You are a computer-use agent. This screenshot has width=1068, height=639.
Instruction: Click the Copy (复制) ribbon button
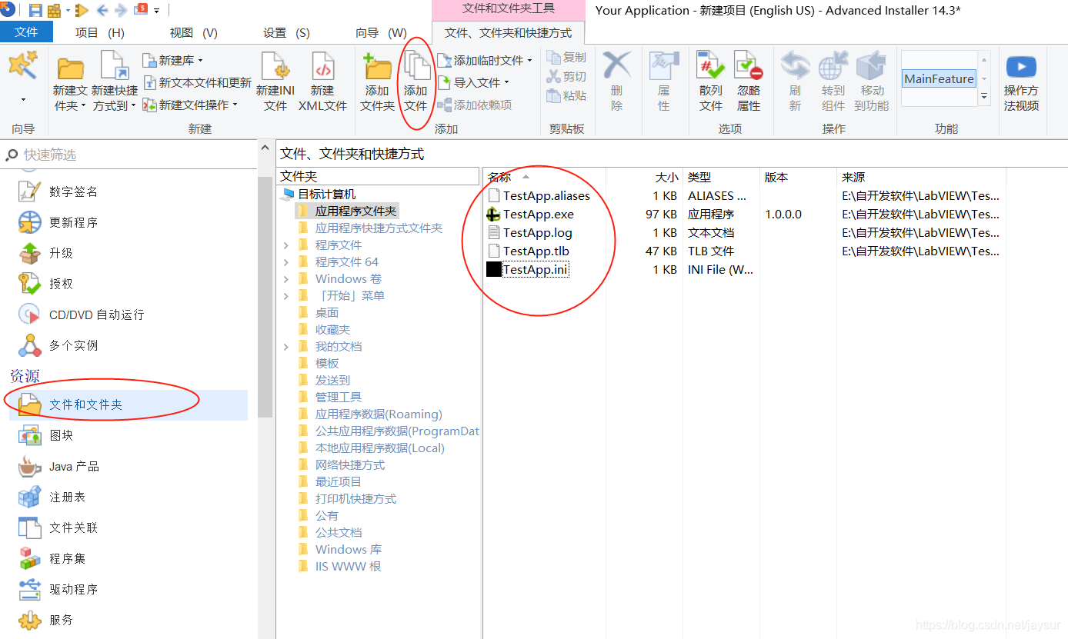tap(566, 58)
